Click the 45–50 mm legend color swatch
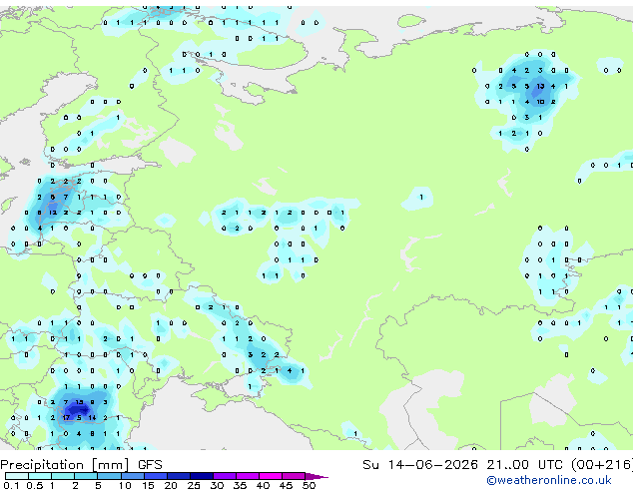633x489 pixels. (294, 476)
